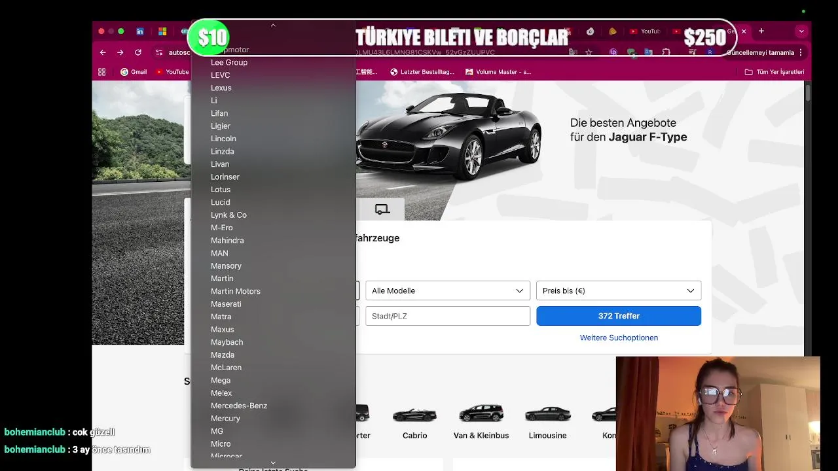Open a new tab with the plus icon
Image resolution: width=838 pixels, height=471 pixels.
(x=761, y=31)
